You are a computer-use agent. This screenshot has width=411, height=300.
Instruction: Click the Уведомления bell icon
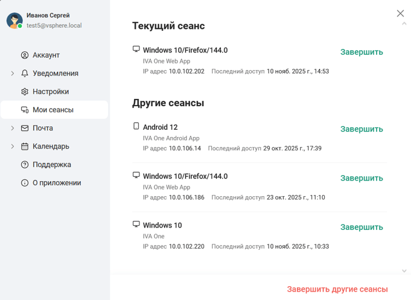click(x=25, y=74)
